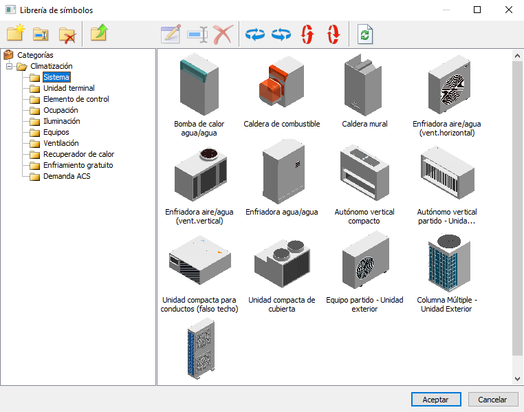Open the Elemento de control folder
Image resolution: width=524 pixels, height=412 pixels.
[76, 99]
